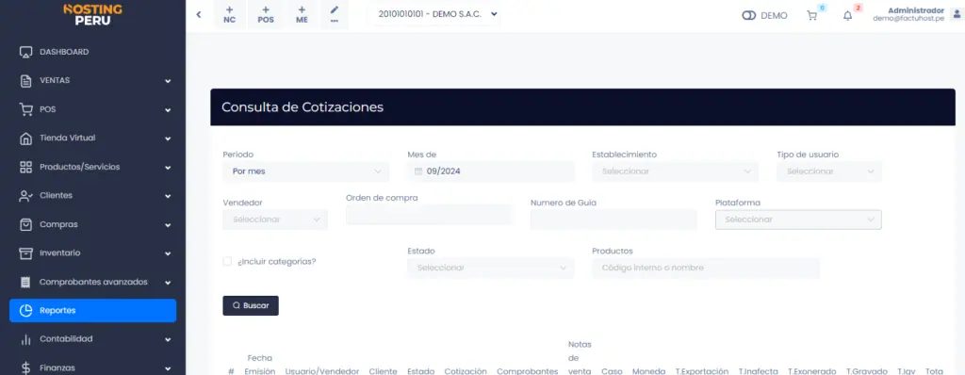Open the Inventario menu item
965x375 pixels.
(x=93, y=253)
